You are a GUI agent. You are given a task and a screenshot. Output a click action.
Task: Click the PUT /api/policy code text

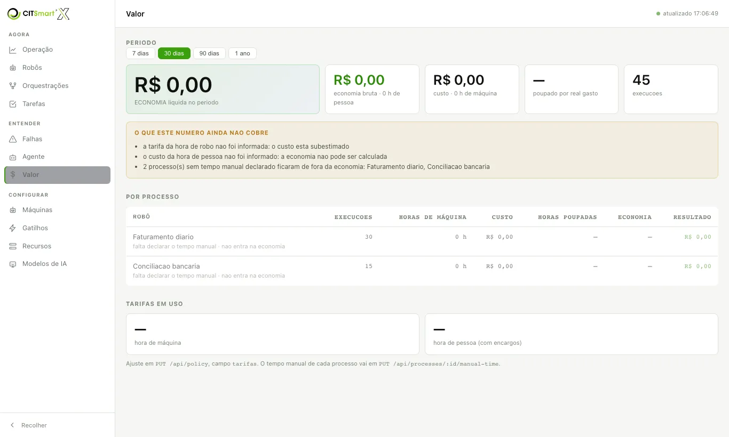(x=183, y=364)
